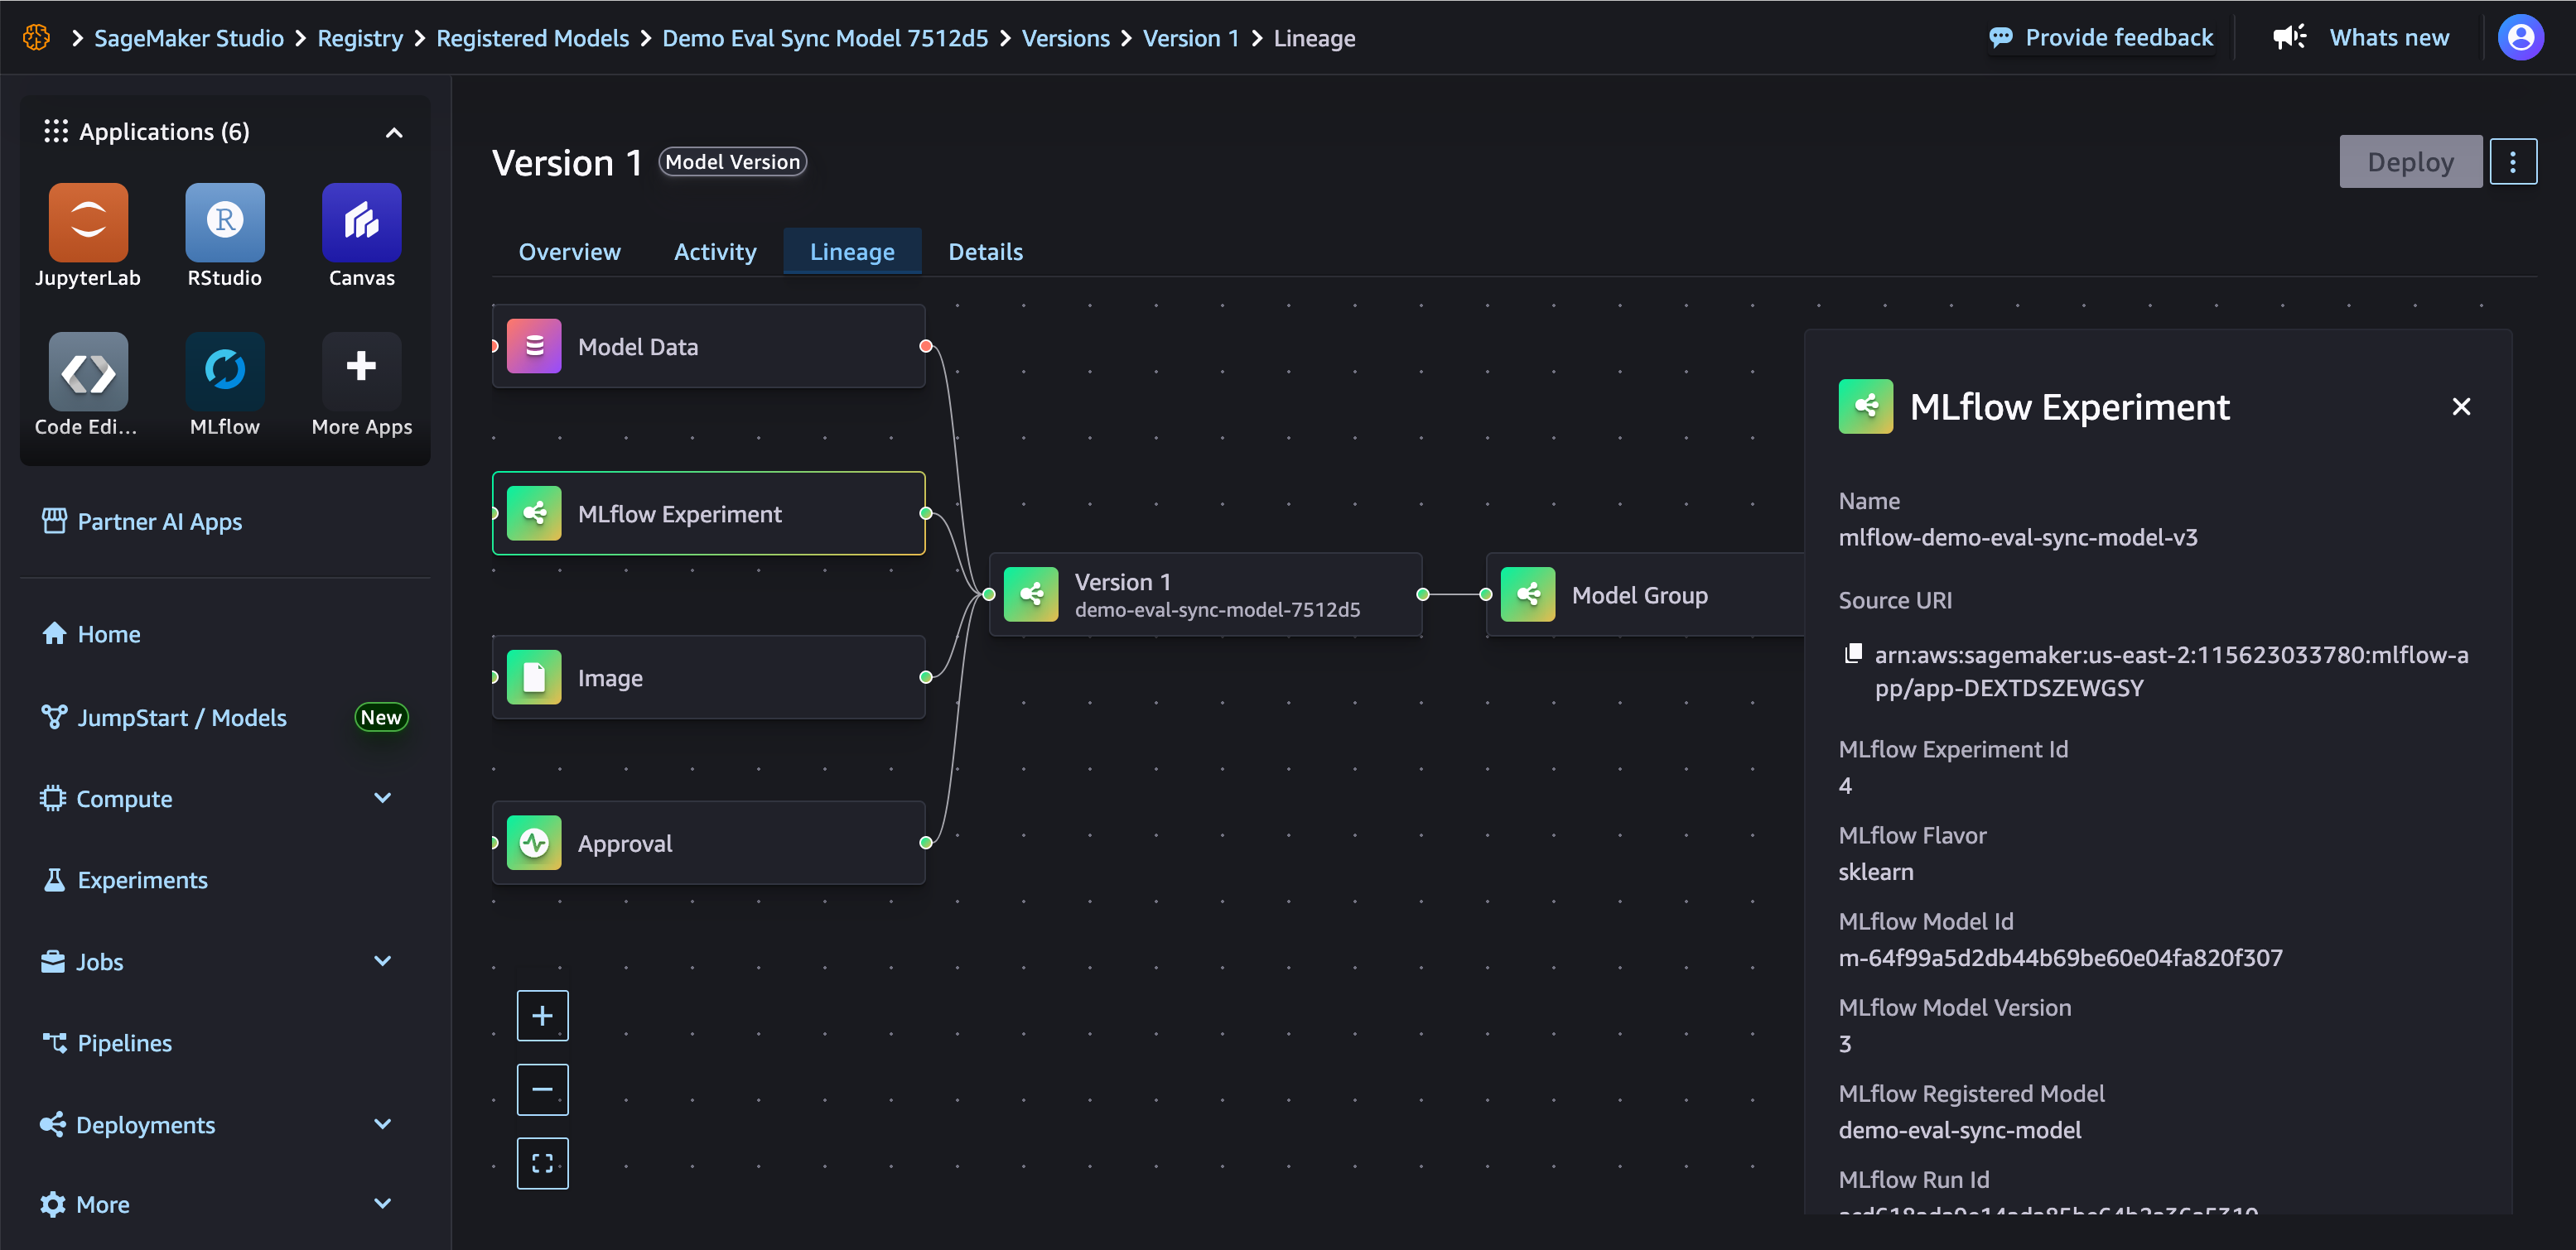The width and height of the screenshot is (2576, 1250).
Task: Open Registered Models breadcrumb
Action: click(x=533, y=38)
